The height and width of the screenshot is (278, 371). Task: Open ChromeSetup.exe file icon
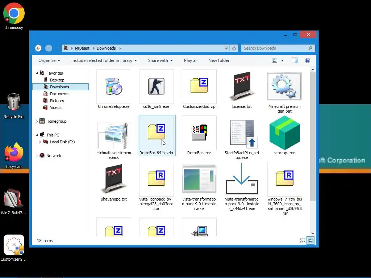coord(113,87)
